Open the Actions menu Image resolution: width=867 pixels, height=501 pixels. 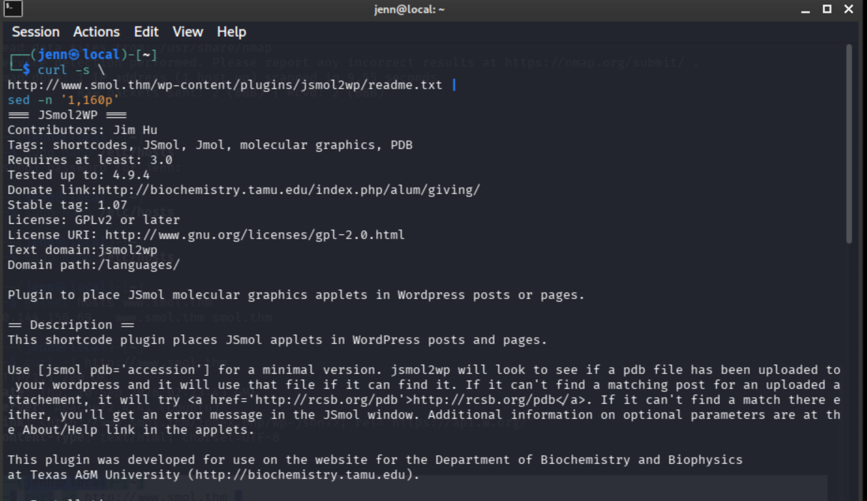(96, 32)
